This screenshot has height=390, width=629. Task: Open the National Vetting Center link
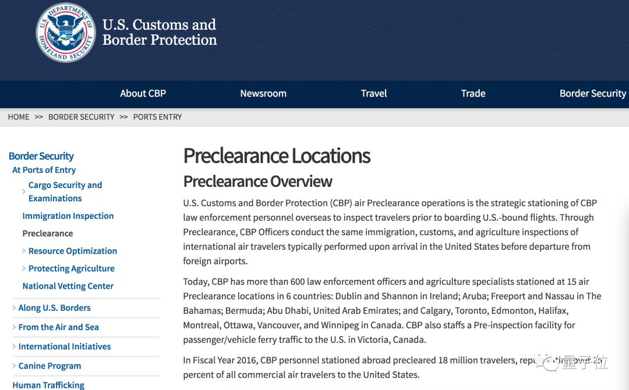coord(68,286)
